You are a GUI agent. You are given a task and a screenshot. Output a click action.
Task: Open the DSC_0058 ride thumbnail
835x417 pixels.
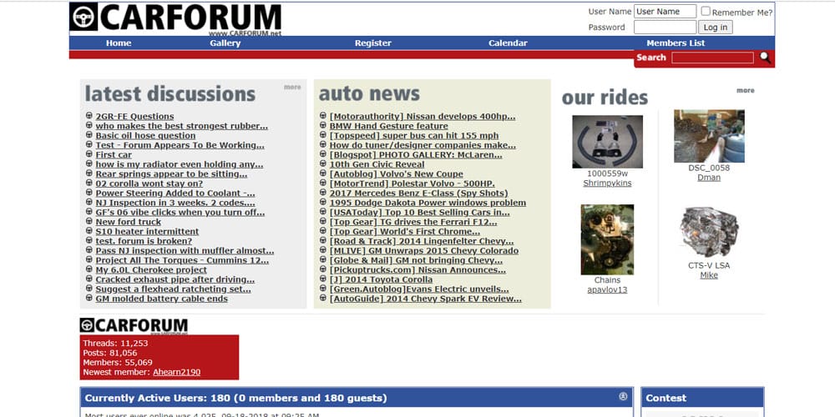pos(709,136)
